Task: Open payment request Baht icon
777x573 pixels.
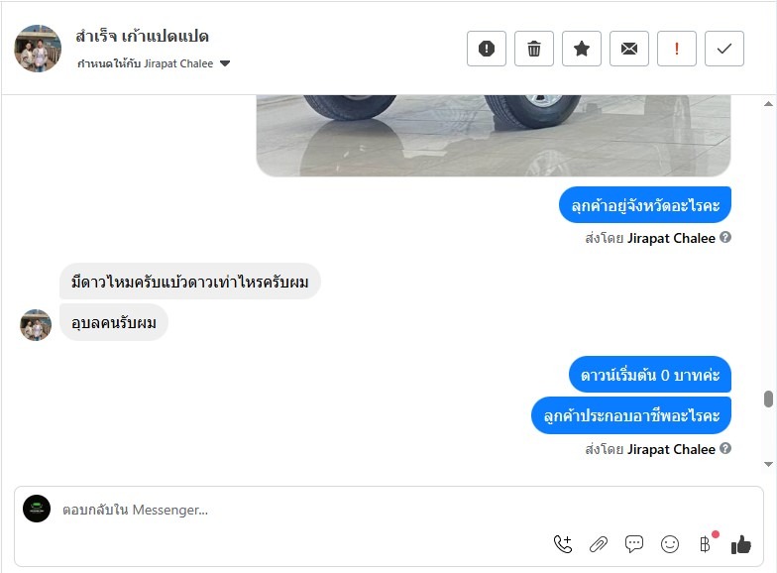Action: click(x=706, y=543)
